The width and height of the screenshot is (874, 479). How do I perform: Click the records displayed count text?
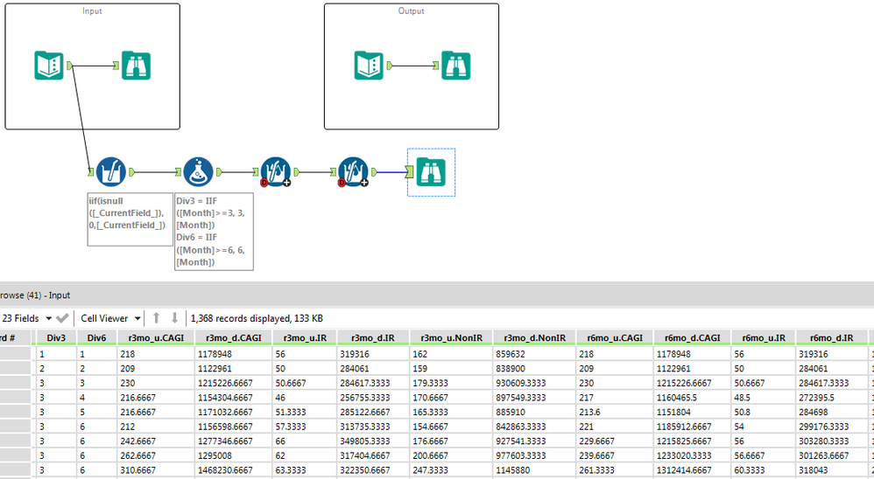[x=257, y=318]
